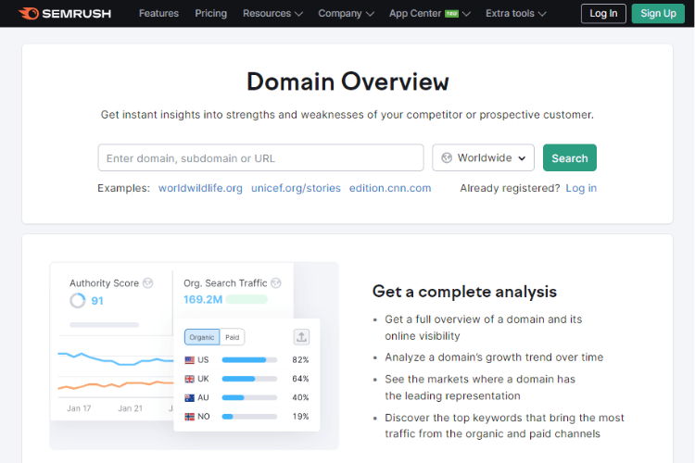Click the US flag icon
Viewport: 695px width, 463px height.
pyautogui.click(x=189, y=360)
